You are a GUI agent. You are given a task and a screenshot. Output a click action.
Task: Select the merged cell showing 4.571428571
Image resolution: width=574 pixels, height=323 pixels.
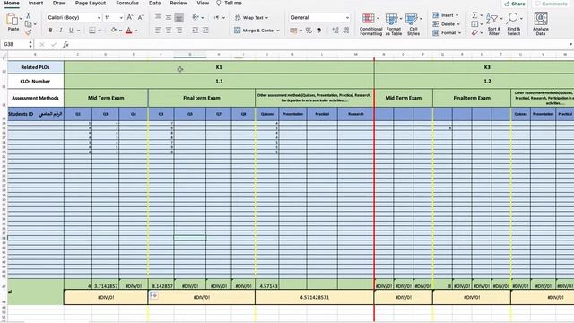(315, 297)
